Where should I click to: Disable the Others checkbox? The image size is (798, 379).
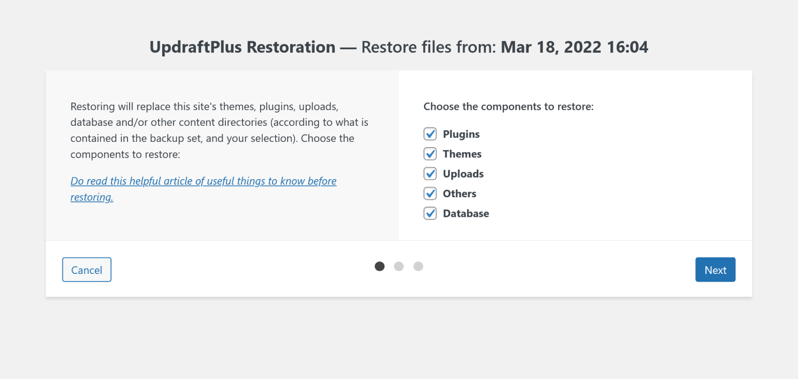point(430,194)
